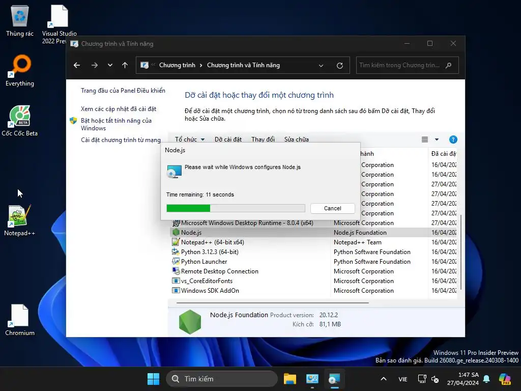This screenshot has width=521, height=391.
Task: Select Python 3.12.3 (64-bit) row
Action: [x=314, y=252]
